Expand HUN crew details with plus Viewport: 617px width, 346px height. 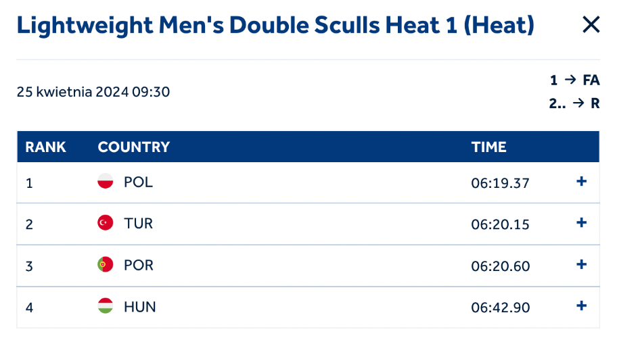(581, 306)
